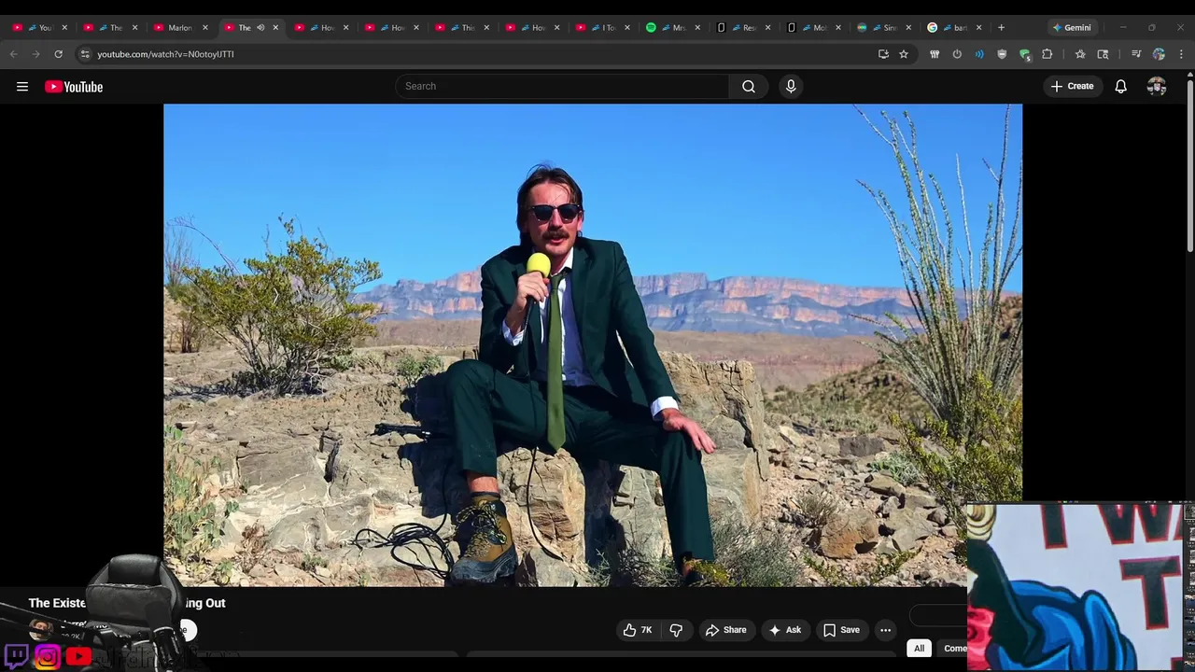The width and height of the screenshot is (1195, 672).
Task: Mute the playing tab's speaker icon
Action: 260,28
